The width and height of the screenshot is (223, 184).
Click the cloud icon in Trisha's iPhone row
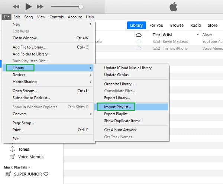[139, 48]
